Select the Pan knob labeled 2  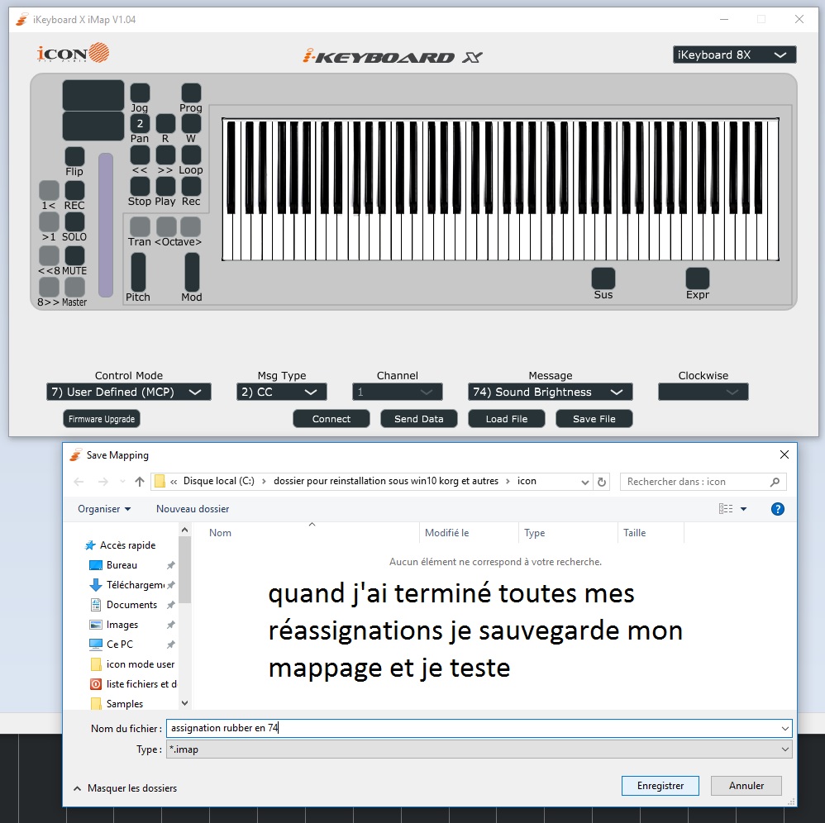click(140, 124)
